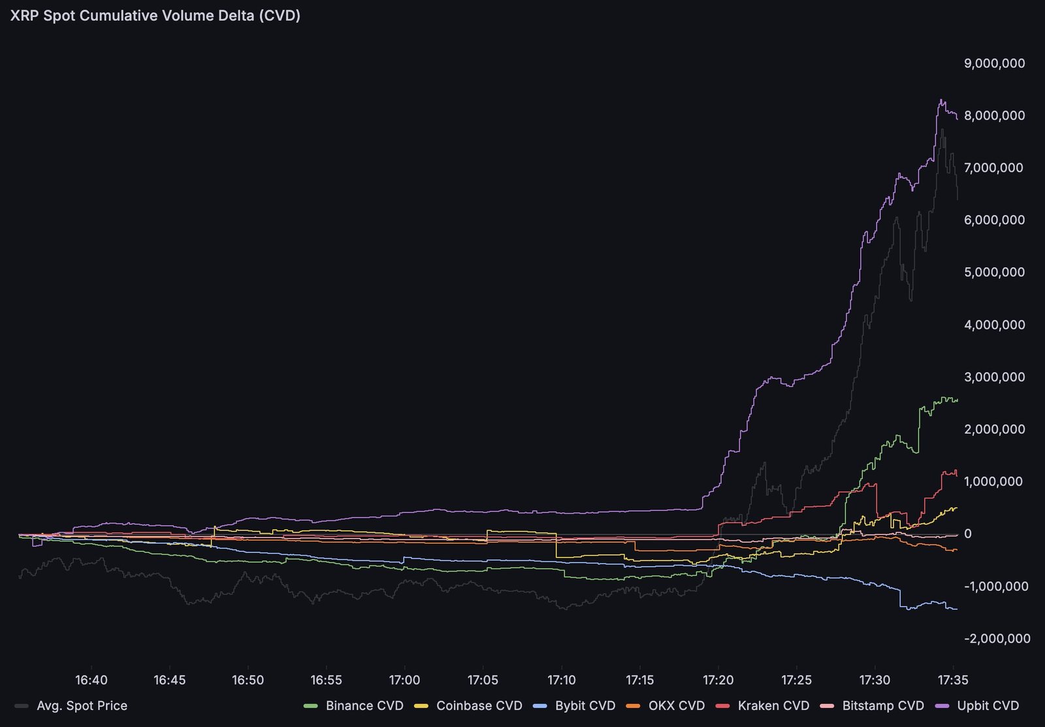
Task: Click the 17:00 label on the time axis
Action: point(406,680)
